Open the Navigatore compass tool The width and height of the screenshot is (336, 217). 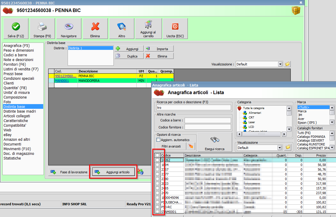[x=68, y=29]
